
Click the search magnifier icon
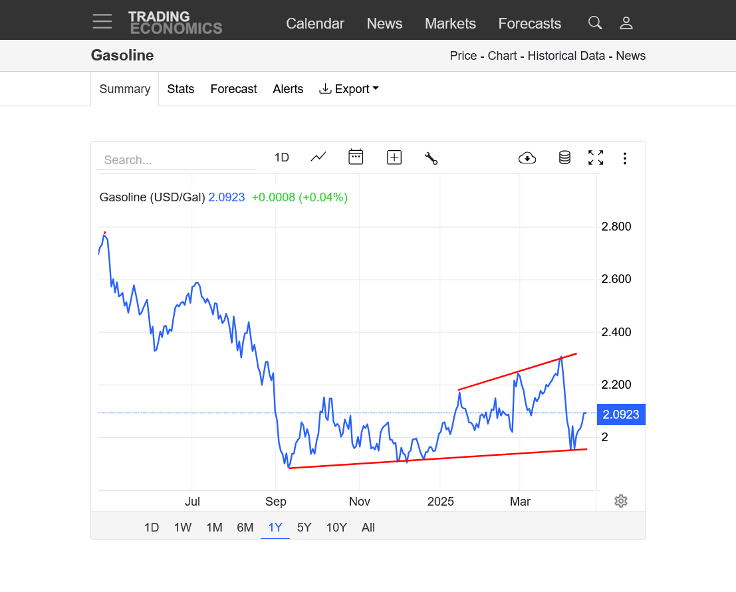[595, 23]
